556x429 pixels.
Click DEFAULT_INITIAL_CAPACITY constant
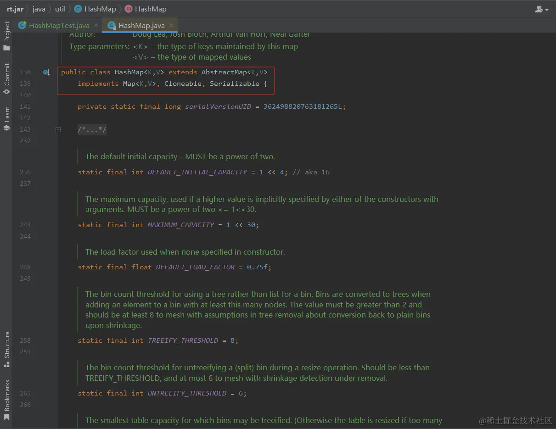pos(197,172)
